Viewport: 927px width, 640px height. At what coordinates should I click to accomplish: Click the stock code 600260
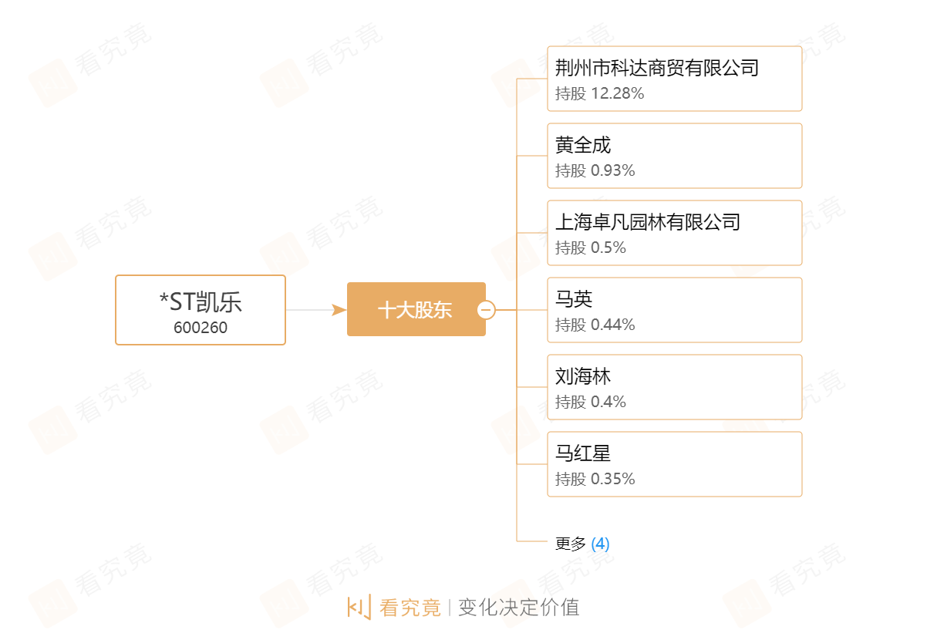201,328
